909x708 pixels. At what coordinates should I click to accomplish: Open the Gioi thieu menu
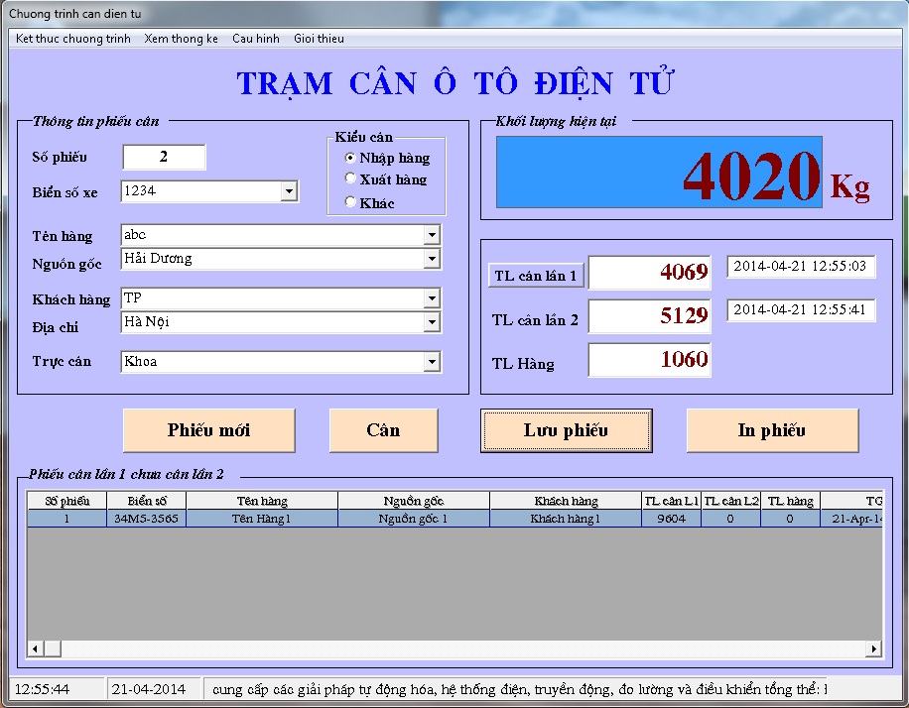pyautogui.click(x=319, y=39)
